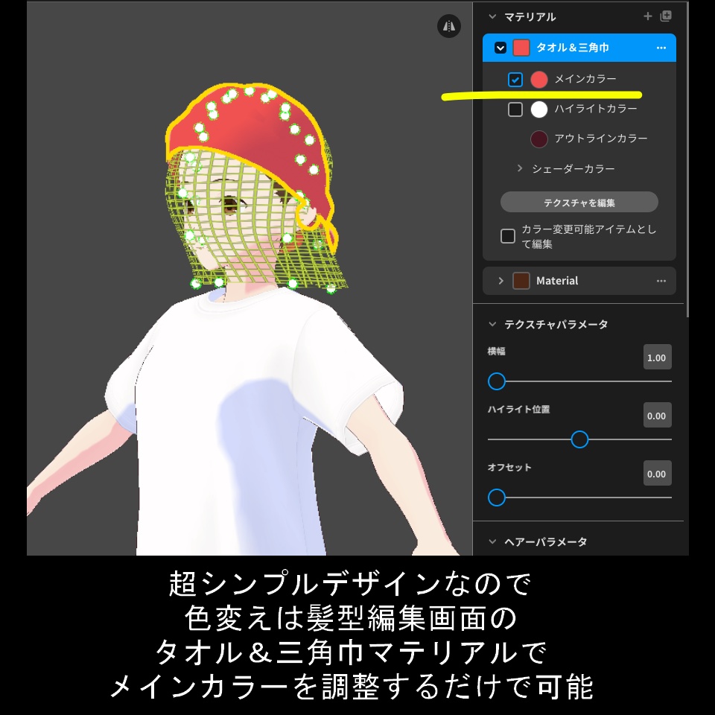Collapse the タオル＆三角巾 material entry
Screen dimensions: 715x715
[500, 47]
